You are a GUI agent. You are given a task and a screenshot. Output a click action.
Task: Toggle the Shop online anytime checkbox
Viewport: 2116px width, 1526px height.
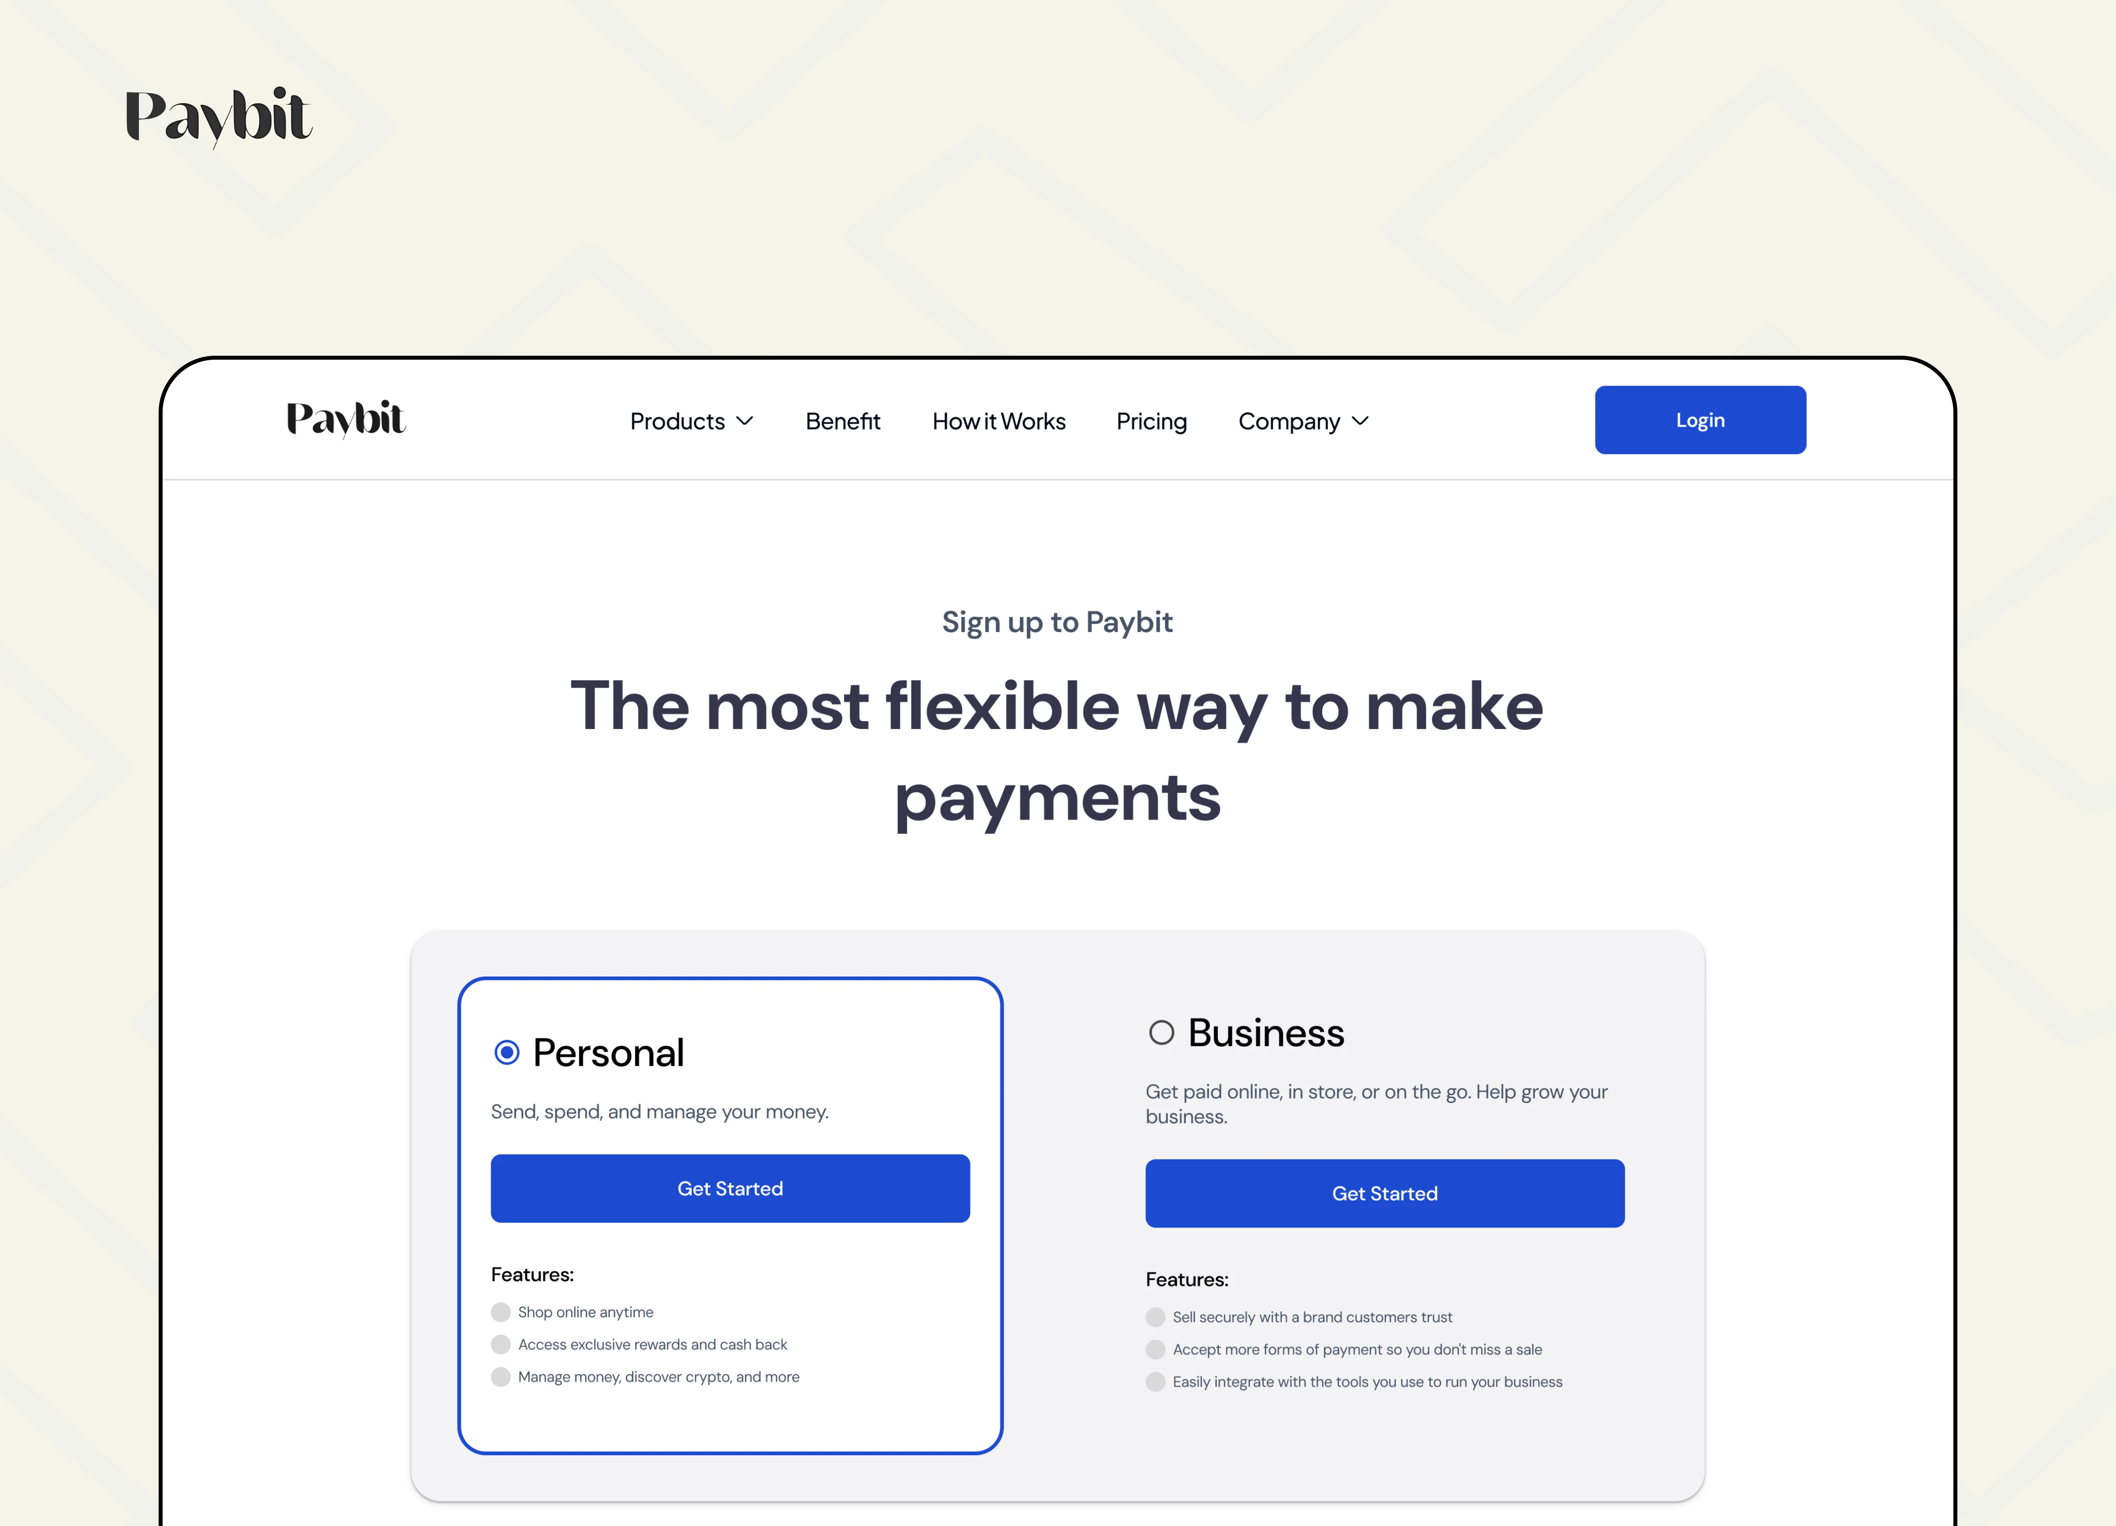(x=499, y=1311)
